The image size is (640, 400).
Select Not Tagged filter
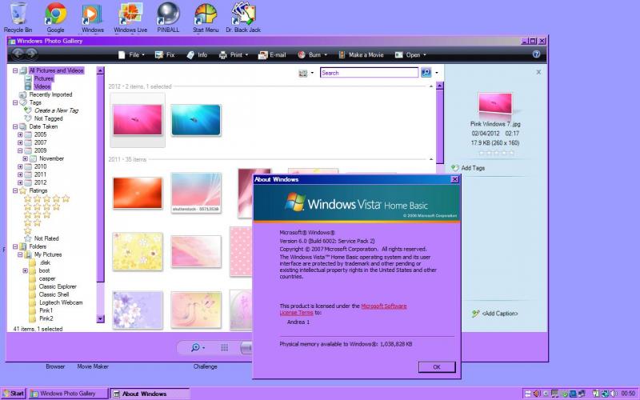(x=49, y=118)
